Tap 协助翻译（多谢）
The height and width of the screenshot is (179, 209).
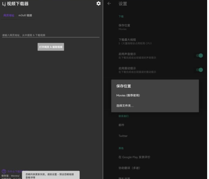tap(155, 168)
